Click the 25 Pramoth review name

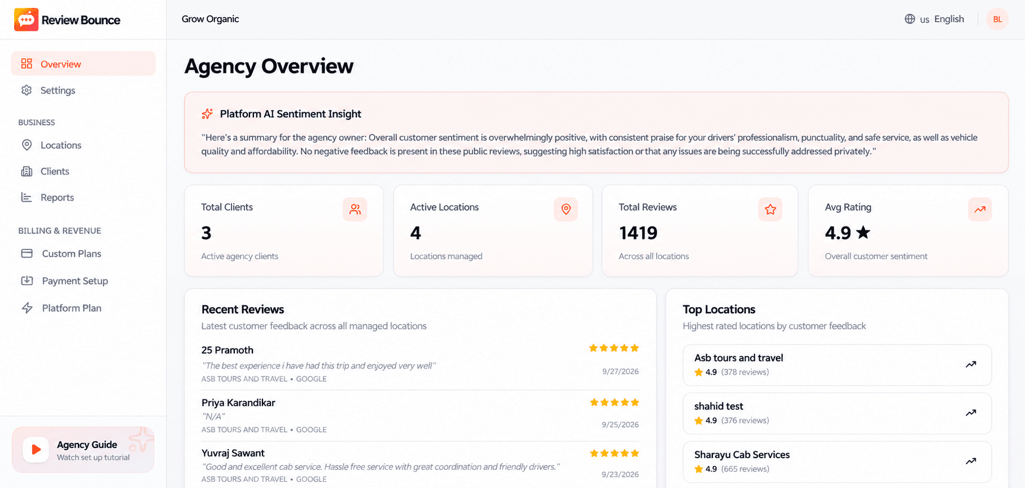tap(227, 350)
